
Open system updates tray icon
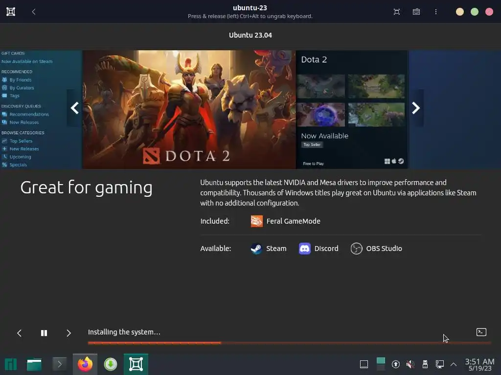(395, 364)
